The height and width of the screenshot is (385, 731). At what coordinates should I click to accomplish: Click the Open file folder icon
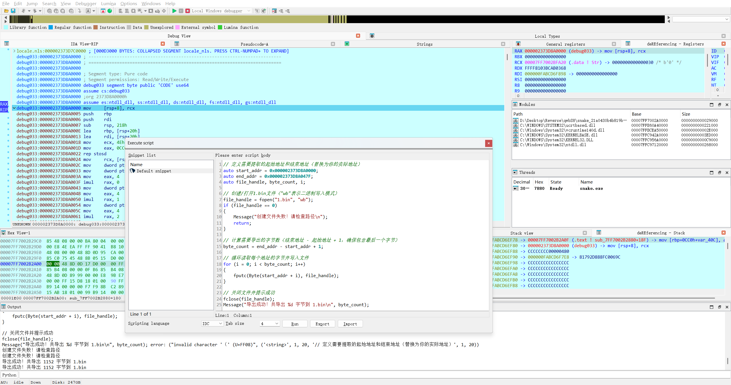point(6,11)
